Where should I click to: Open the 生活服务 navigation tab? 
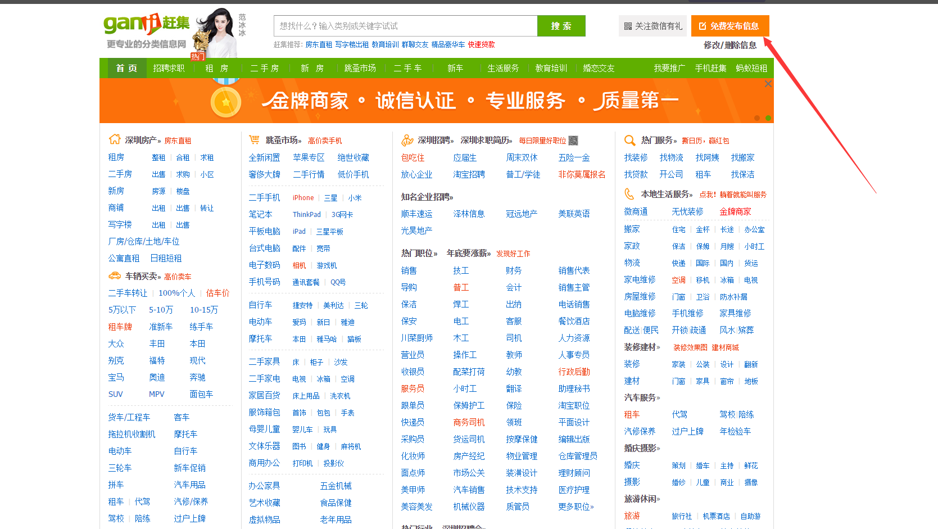tap(503, 68)
